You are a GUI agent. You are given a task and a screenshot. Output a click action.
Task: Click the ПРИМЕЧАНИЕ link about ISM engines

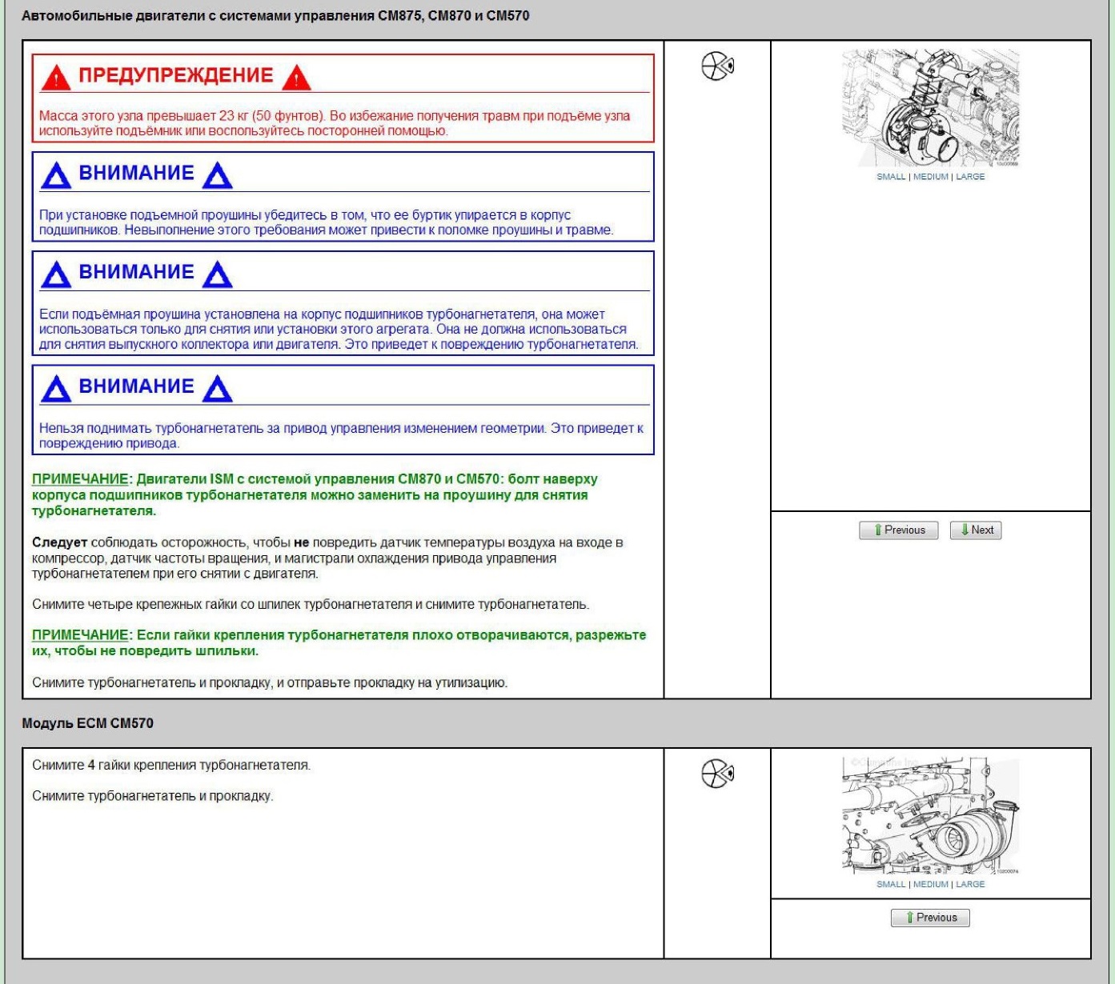(x=80, y=479)
